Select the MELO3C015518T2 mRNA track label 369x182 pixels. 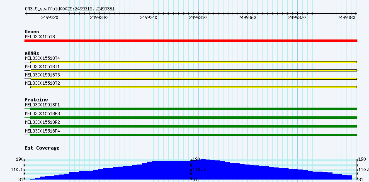[x=42, y=83]
